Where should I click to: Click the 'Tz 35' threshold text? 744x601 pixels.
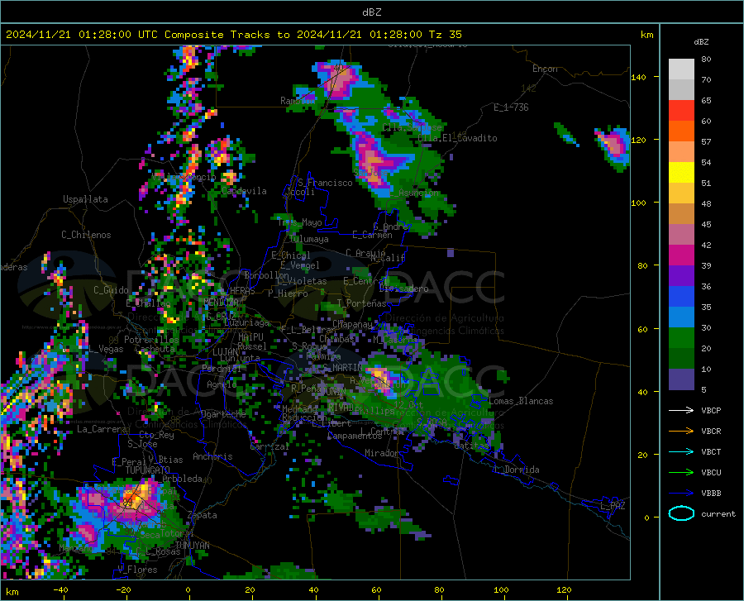pyautogui.click(x=445, y=35)
